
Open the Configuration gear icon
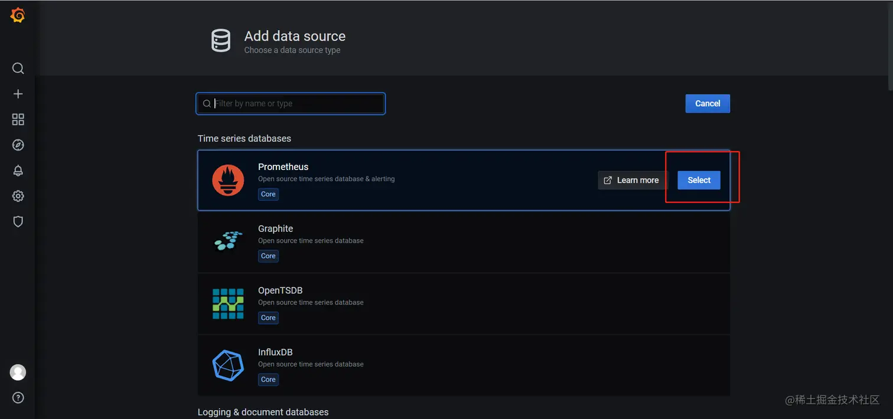pos(18,196)
